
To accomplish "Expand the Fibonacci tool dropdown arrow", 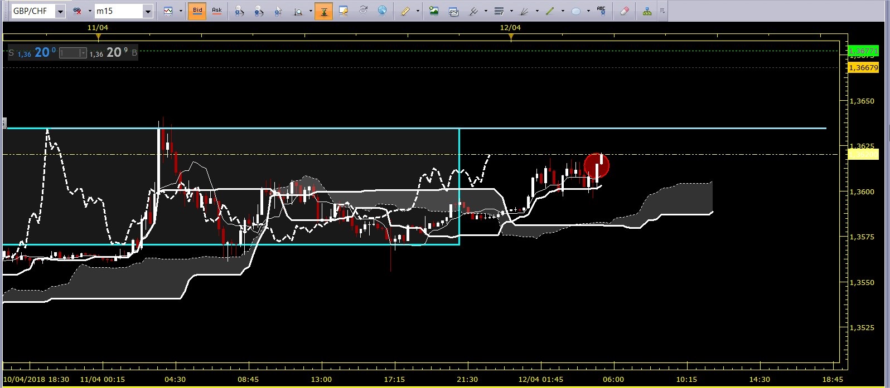I will 511,11.
